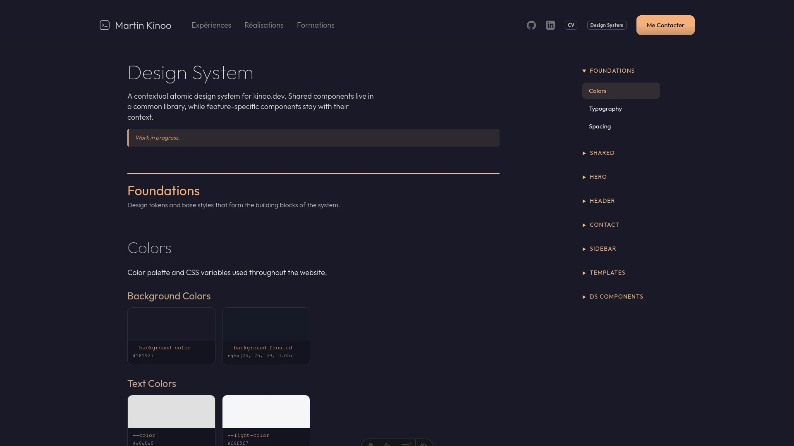Open the settings gear in the bottom widget

423,445
